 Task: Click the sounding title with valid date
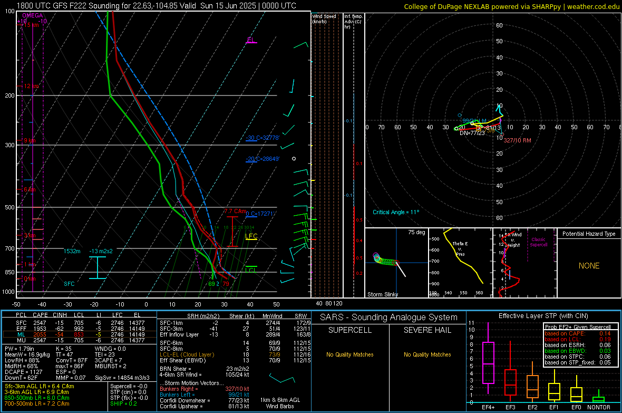(x=157, y=6)
